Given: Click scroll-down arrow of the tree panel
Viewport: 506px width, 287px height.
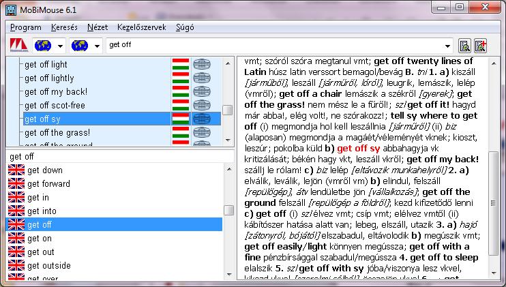Looking at the screenshot, I should 228,140.
